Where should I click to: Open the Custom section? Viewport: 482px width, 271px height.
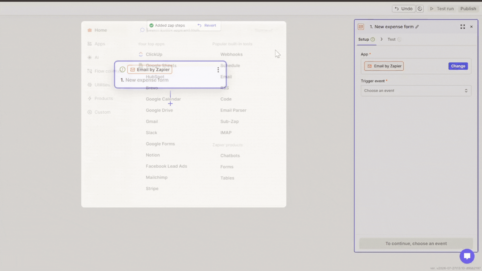[x=99, y=112]
